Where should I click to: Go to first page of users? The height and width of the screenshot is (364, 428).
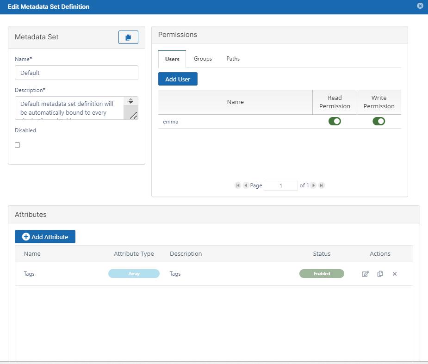click(238, 185)
